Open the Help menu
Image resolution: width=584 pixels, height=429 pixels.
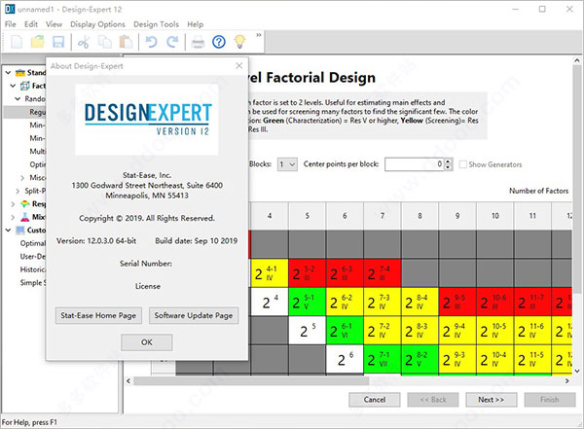tap(196, 24)
